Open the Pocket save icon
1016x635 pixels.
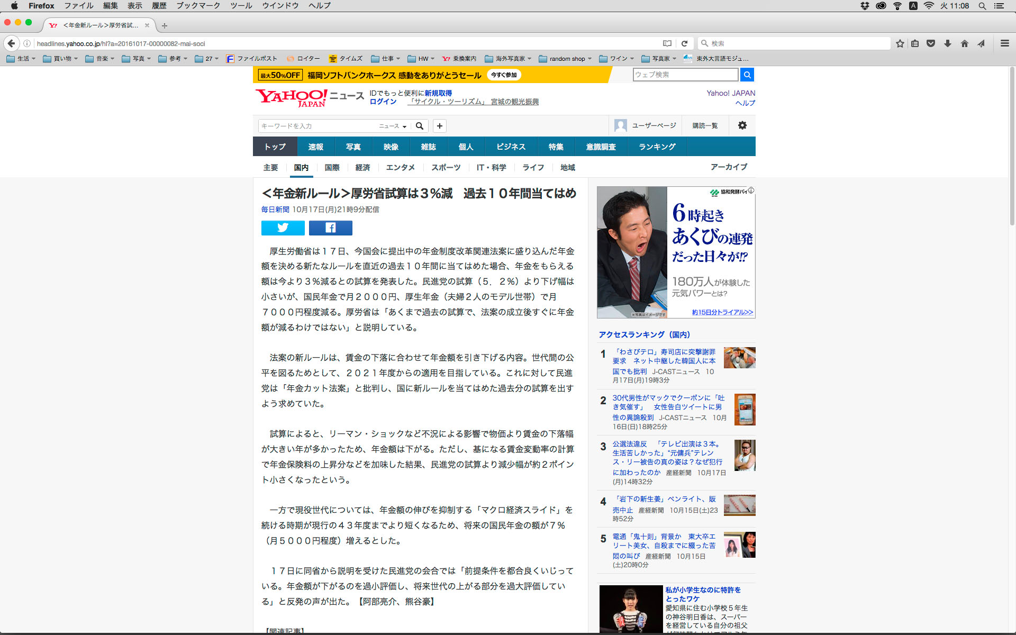pyautogui.click(x=931, y=43)
